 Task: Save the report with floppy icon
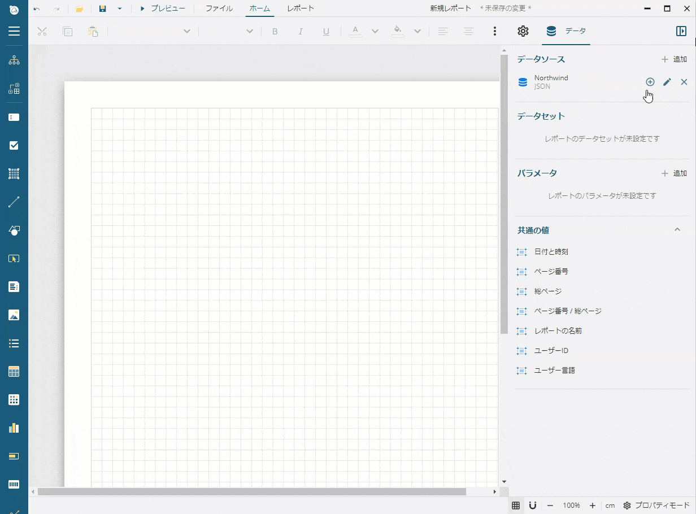click(x=102, y=8)
